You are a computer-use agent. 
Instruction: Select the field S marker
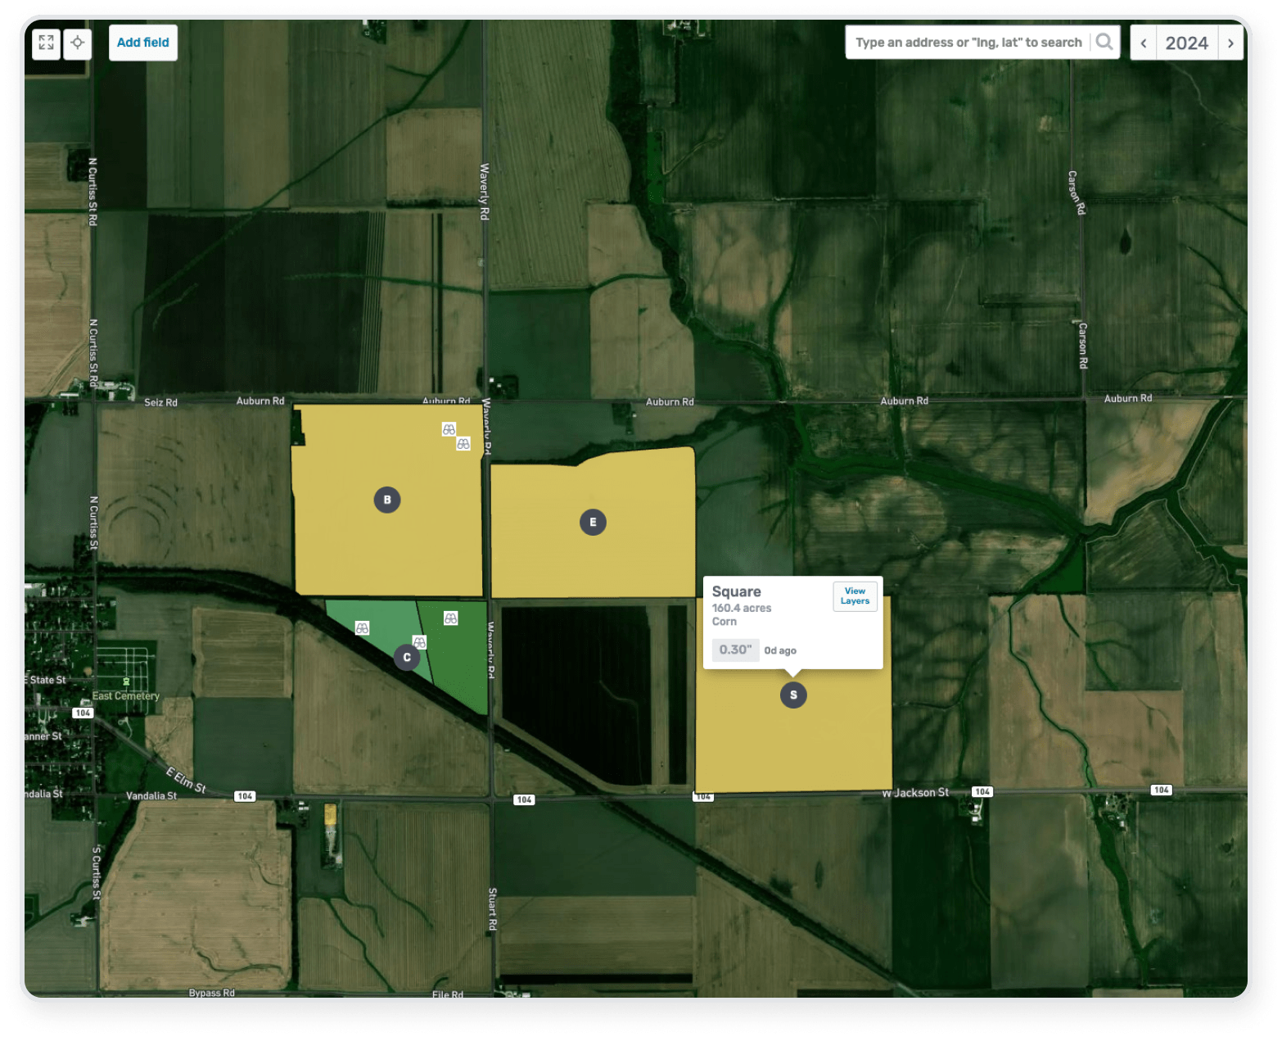tap(793, 695)
